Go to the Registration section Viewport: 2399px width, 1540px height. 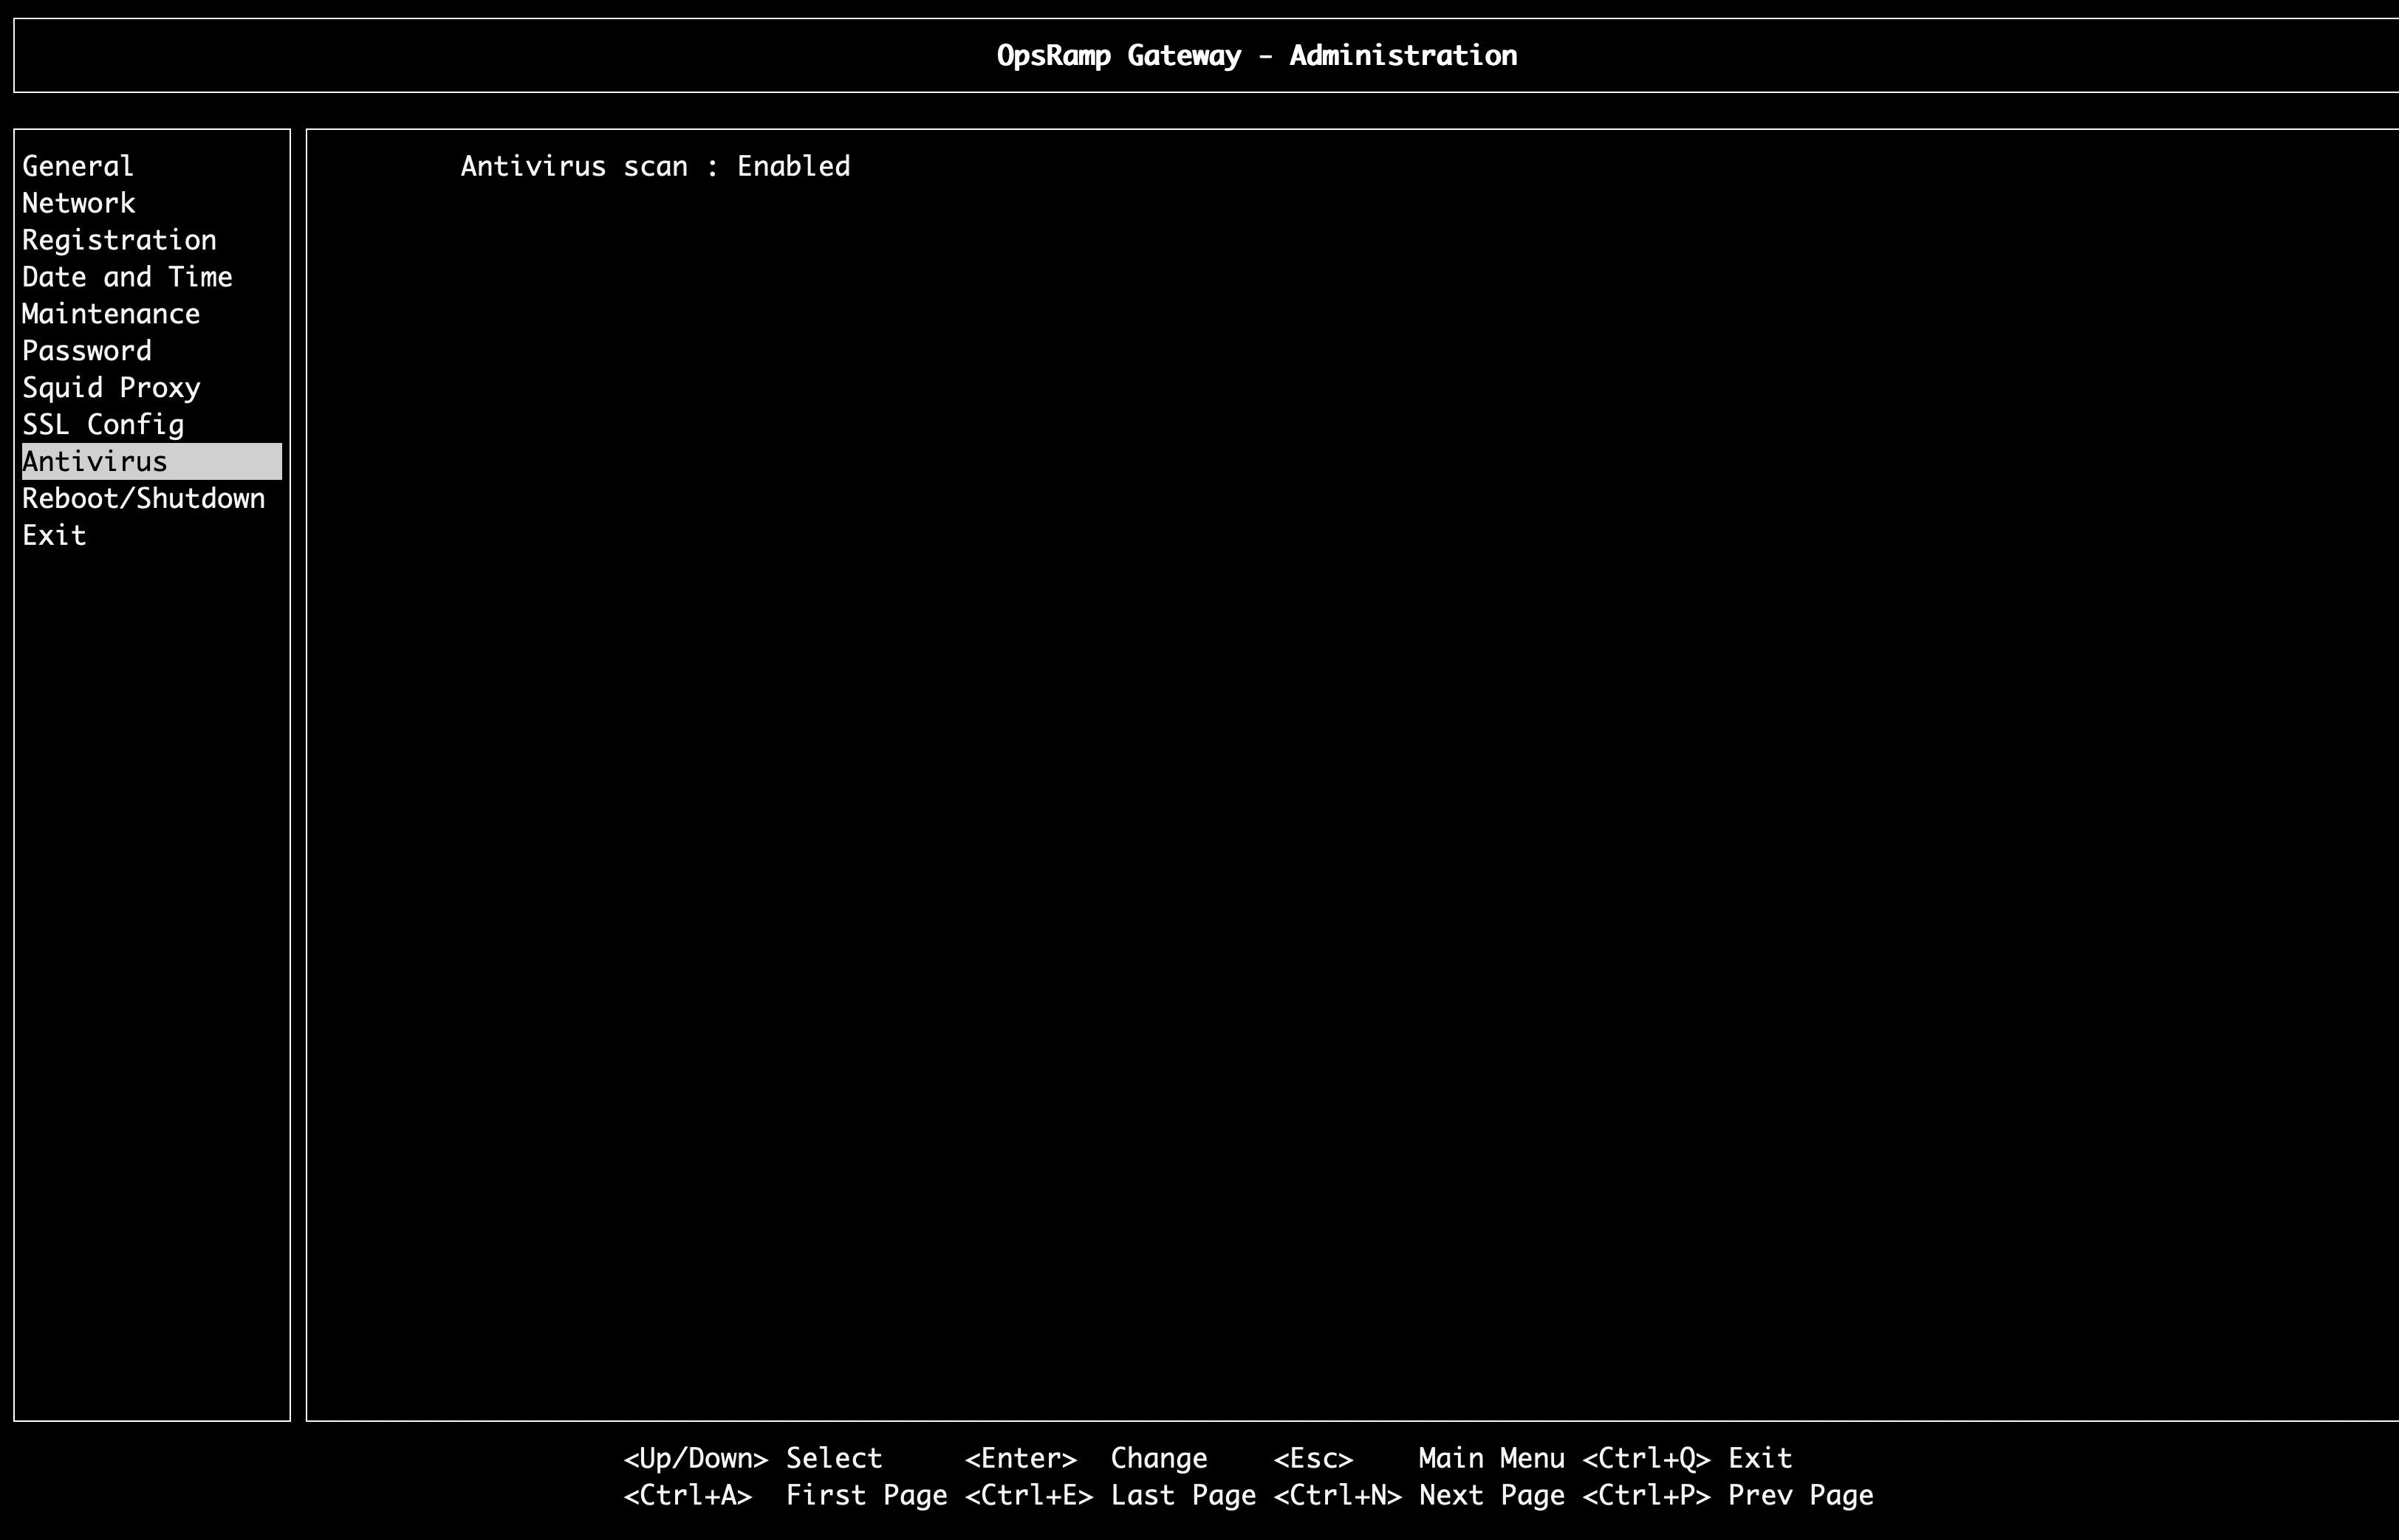pos(119,240)
